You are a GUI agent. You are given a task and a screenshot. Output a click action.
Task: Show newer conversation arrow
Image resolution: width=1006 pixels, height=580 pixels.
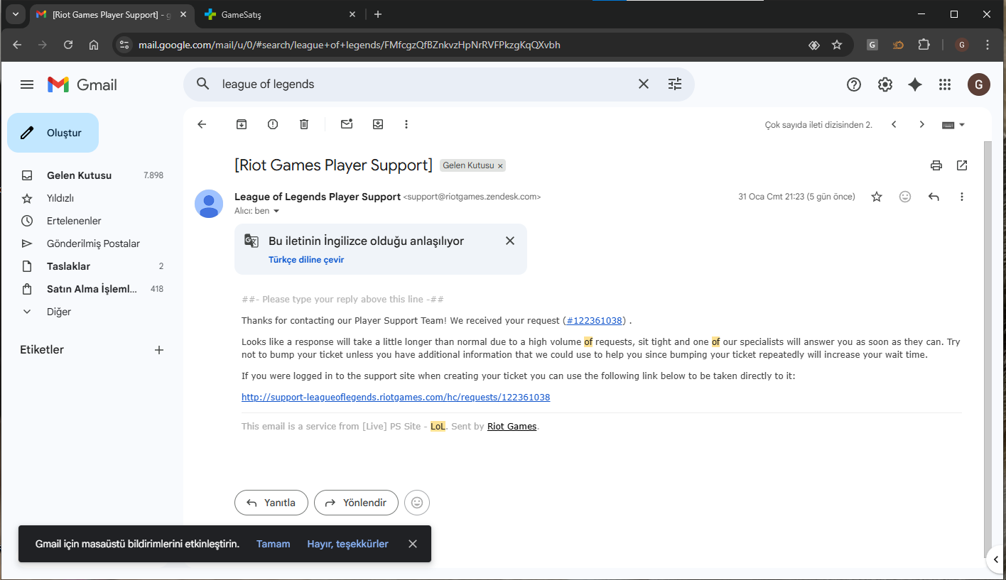click(894, 124)
